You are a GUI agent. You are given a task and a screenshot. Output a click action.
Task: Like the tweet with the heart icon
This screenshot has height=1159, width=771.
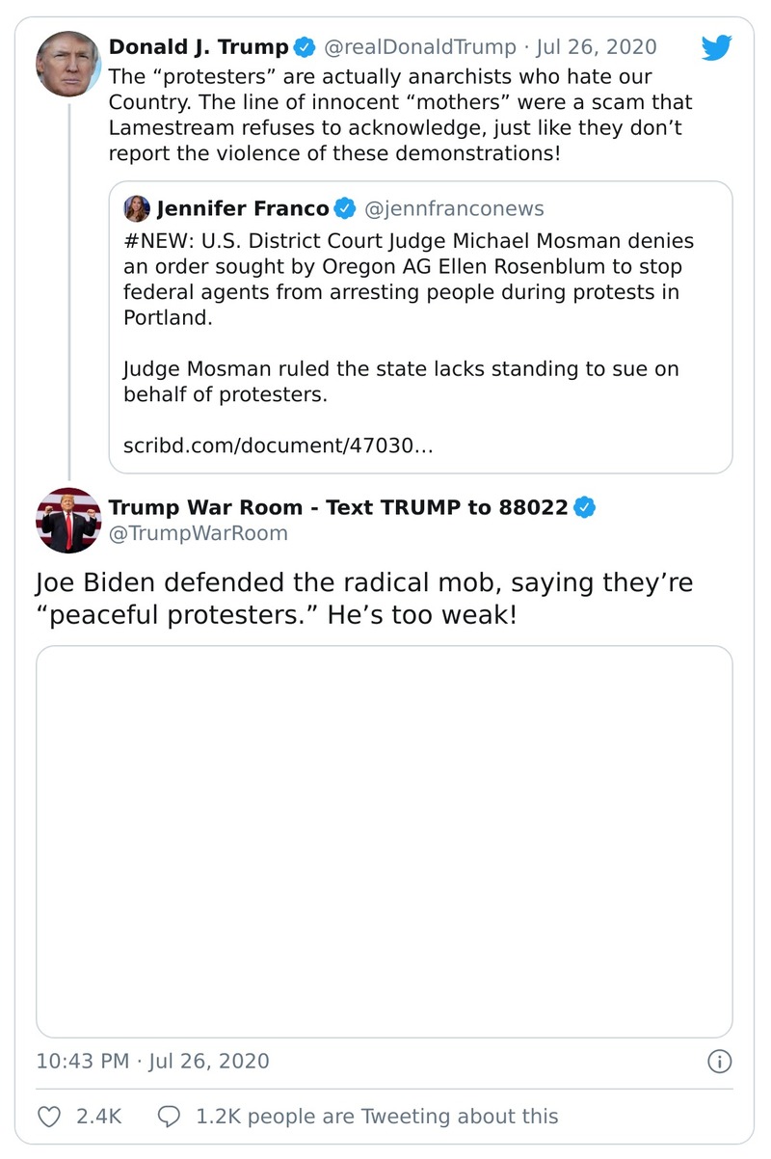(48, 1117)
